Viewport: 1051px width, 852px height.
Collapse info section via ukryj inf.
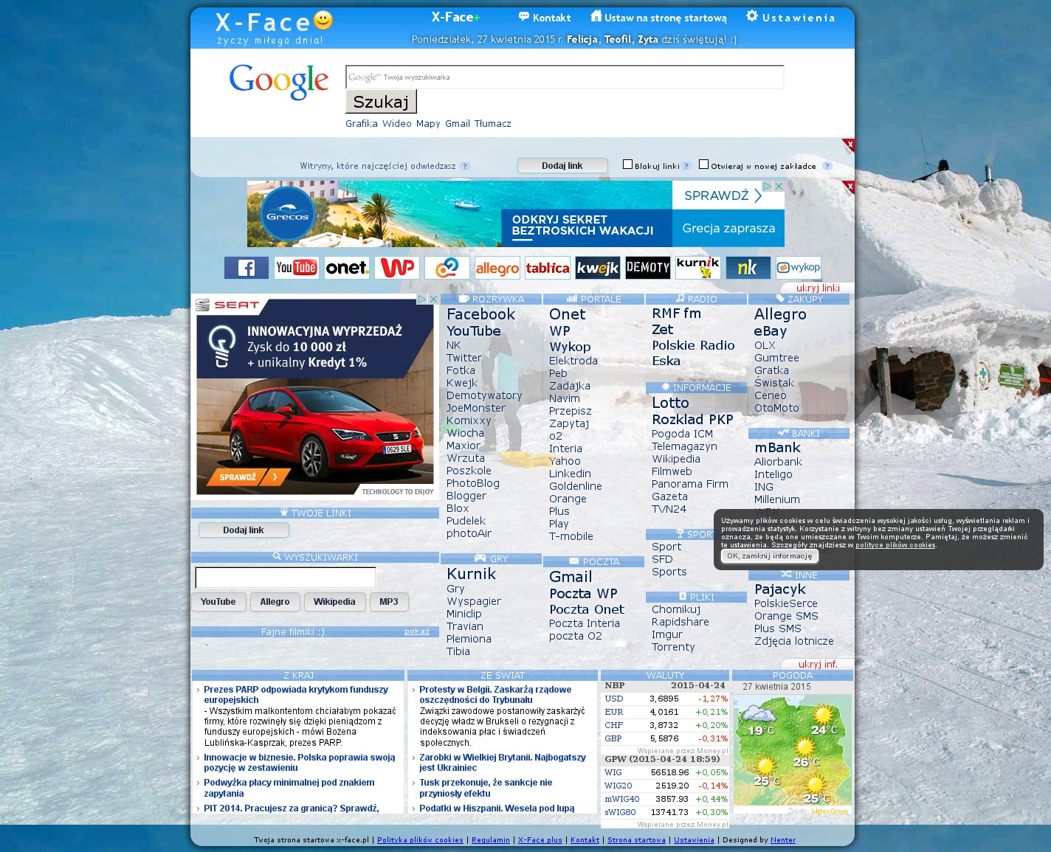pos(818,665)
